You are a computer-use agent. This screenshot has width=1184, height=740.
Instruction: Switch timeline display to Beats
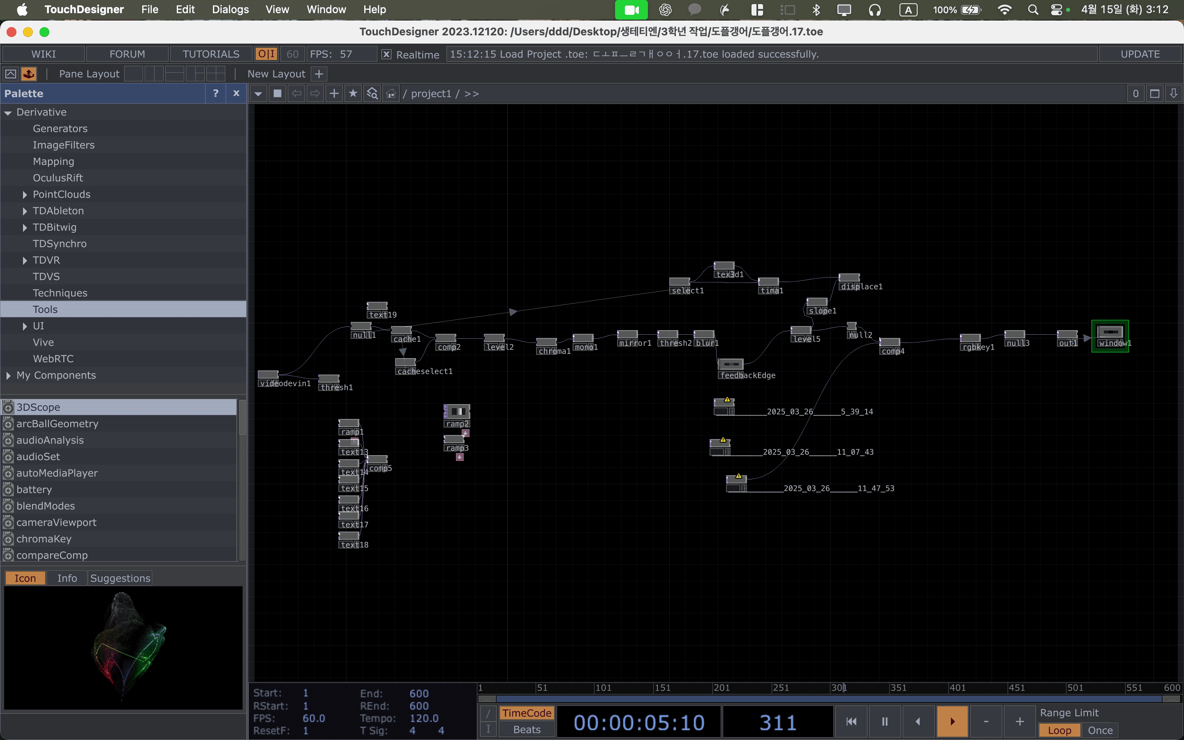(527, 729)
